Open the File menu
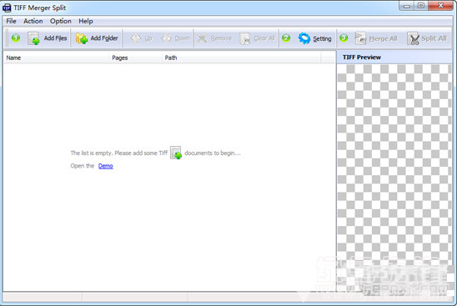This screenshot has width=457, height=306. coord(11,21)
